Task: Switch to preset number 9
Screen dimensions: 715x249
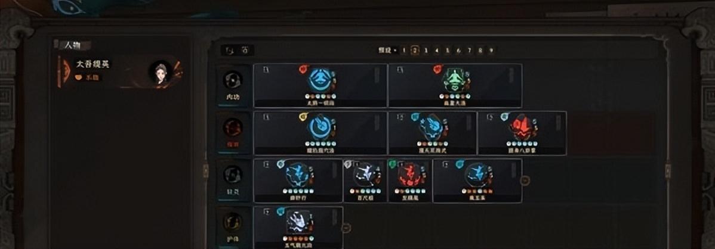Action: pyautogui.click(x=491, y=51)
